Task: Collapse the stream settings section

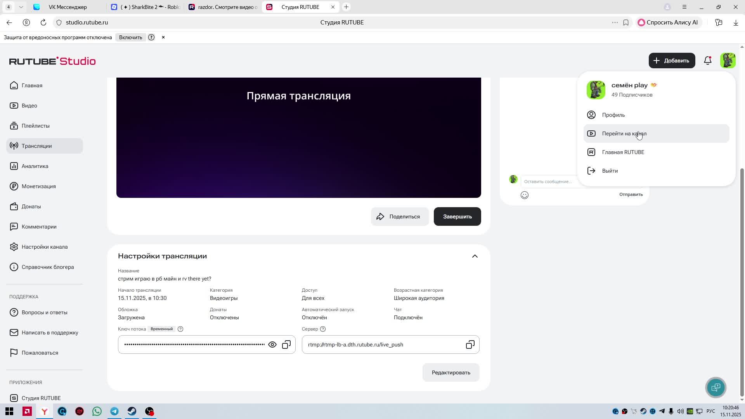Action: 475,256
